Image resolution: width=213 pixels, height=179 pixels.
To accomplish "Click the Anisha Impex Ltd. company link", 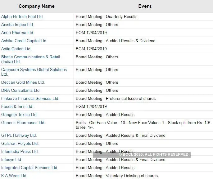I will click(x=17, y=25).
